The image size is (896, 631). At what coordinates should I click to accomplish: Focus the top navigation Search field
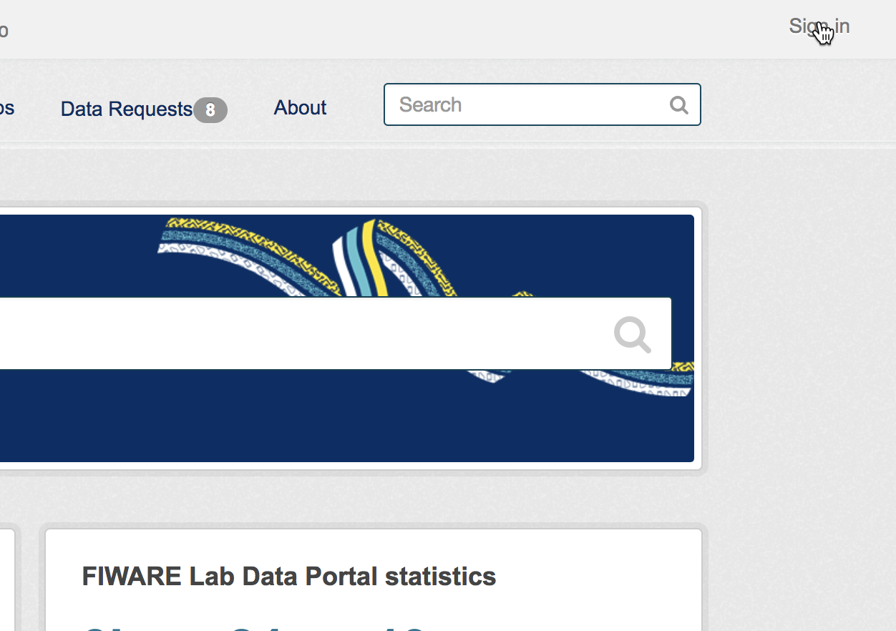542,104
